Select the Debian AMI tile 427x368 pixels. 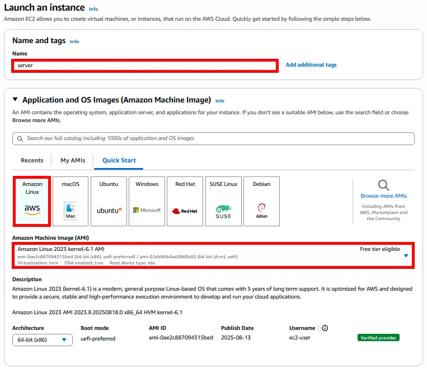[261, 201]
